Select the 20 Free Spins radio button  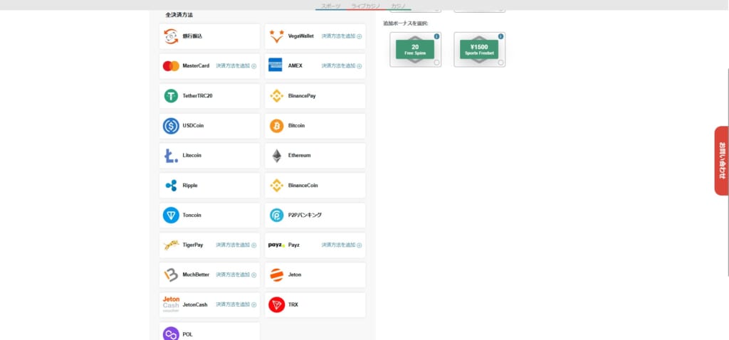point(437,63)
